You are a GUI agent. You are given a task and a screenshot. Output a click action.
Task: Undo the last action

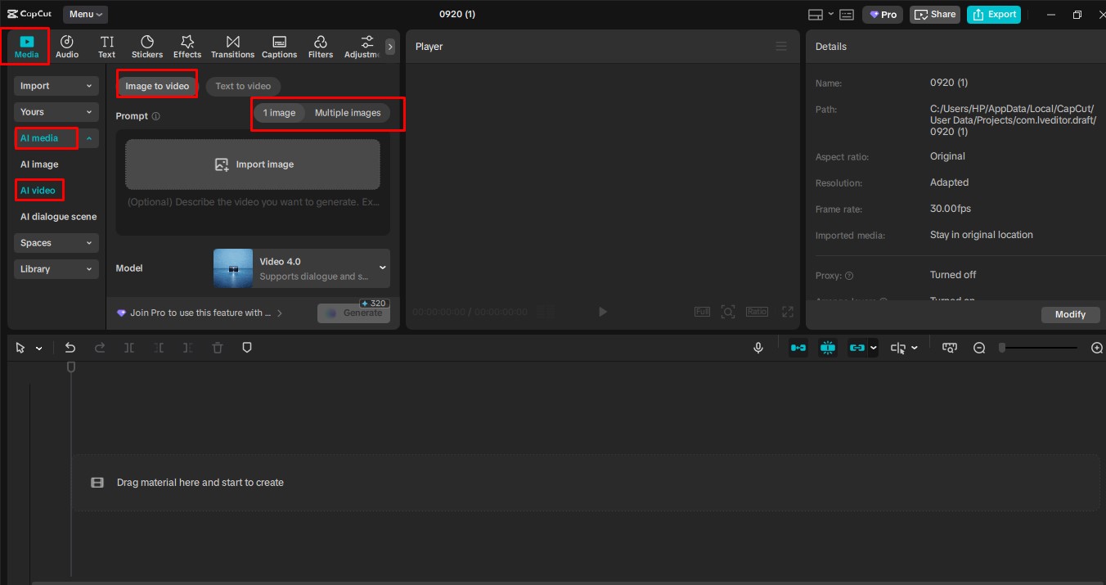pos(70,347)
